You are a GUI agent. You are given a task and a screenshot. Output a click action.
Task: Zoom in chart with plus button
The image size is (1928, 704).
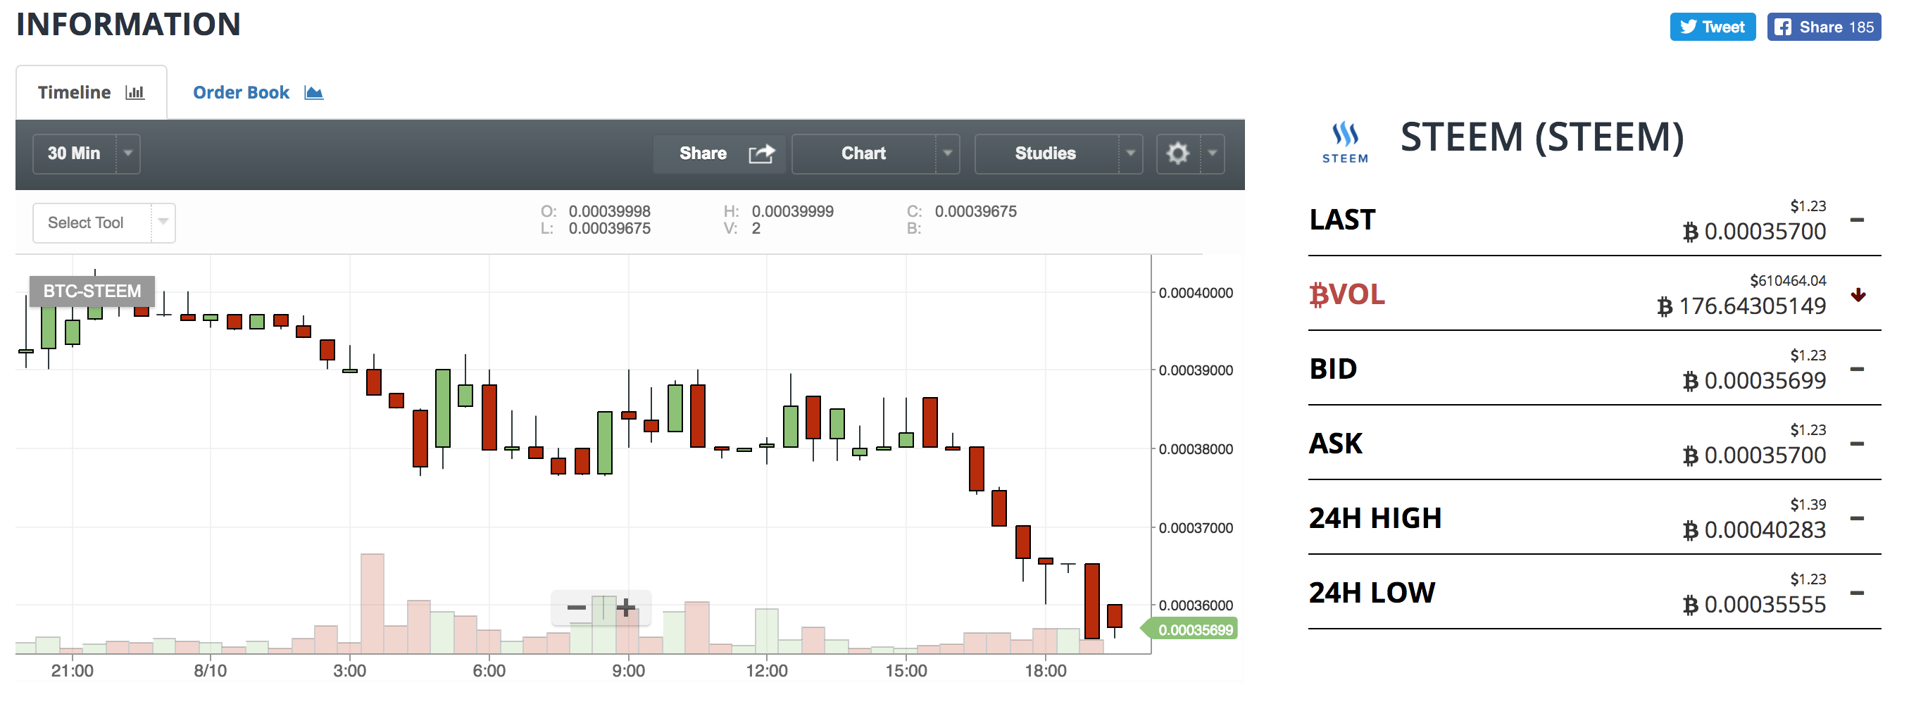click(626, 608)
